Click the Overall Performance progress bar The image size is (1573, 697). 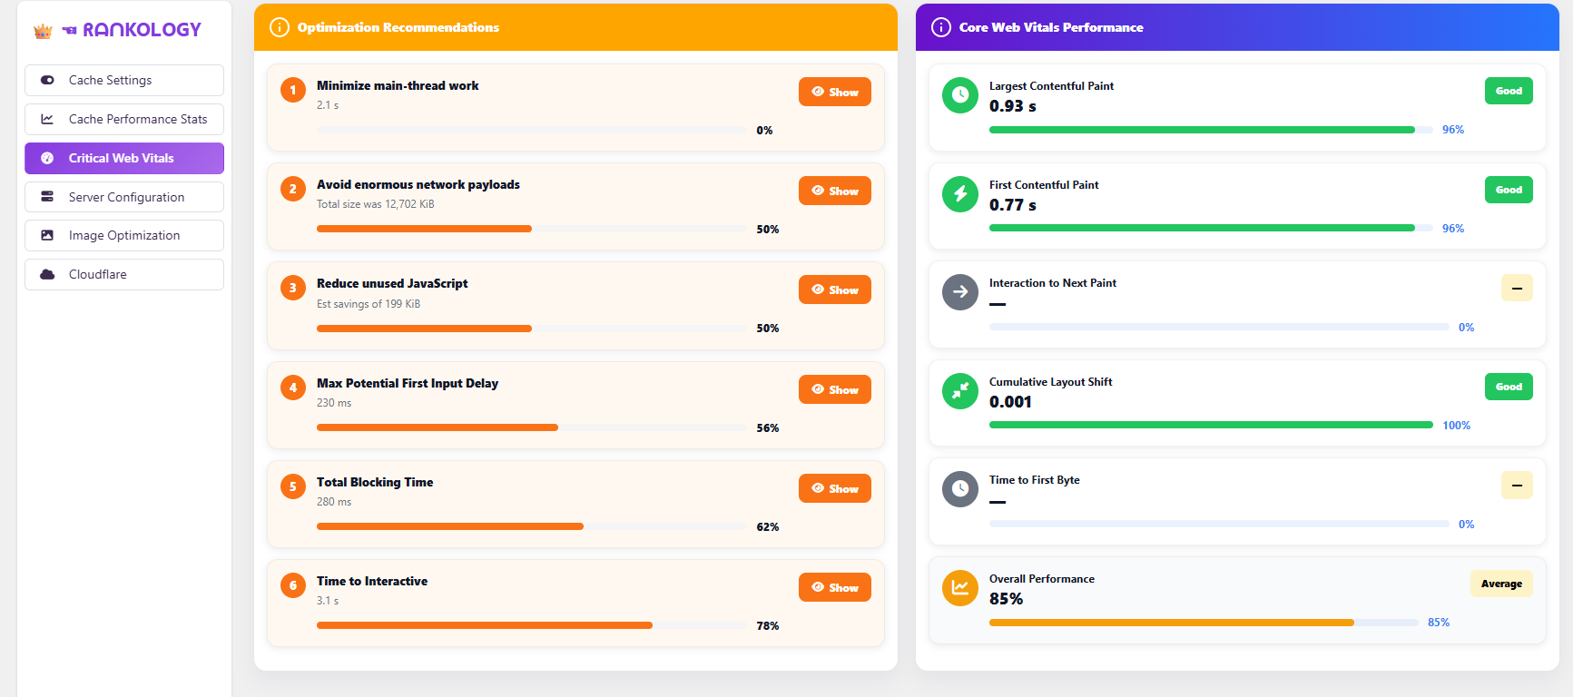(x=1204, y=623)
